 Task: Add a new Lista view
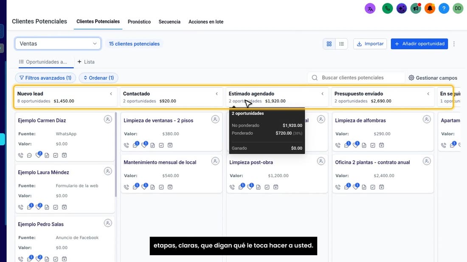tap(86, 62)
